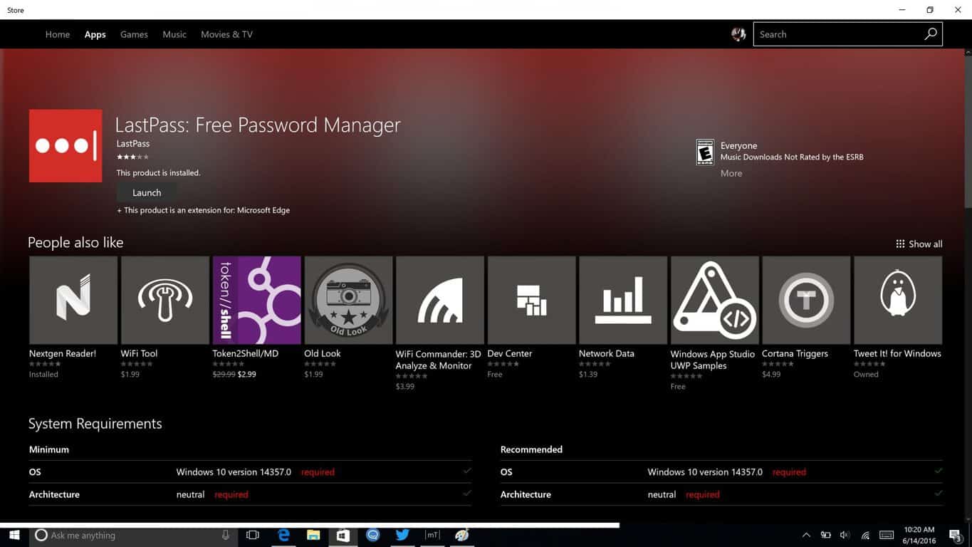Open the Cortana Triggers app tile
972x547 pixels.
click(806, 301)
